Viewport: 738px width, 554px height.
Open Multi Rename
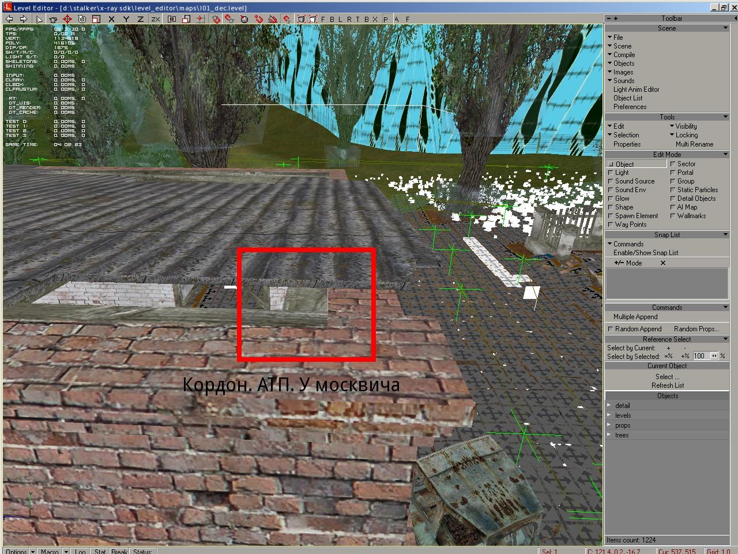coord(695,144)
